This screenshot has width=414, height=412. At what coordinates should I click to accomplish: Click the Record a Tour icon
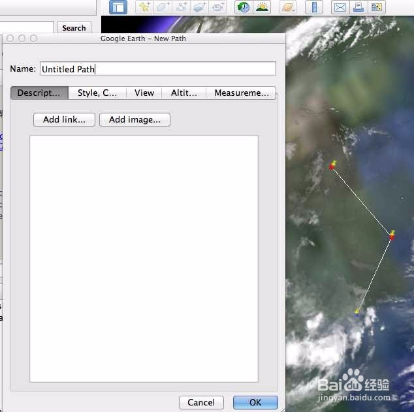click(217, 7)
